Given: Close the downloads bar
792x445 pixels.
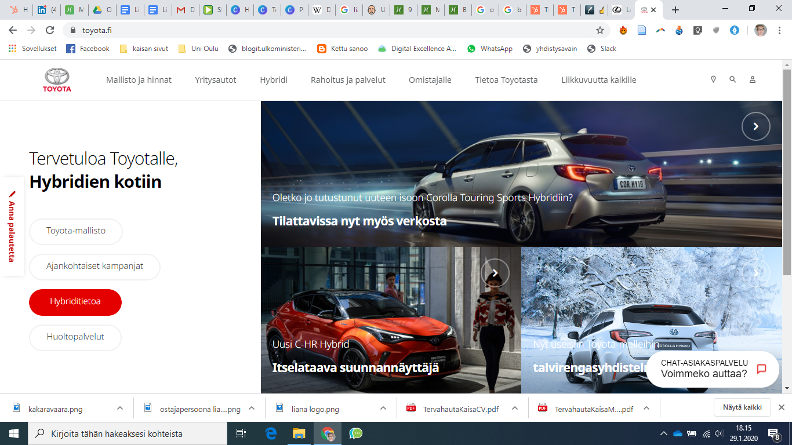Looking at the screenshot, I should click(782, 407).
